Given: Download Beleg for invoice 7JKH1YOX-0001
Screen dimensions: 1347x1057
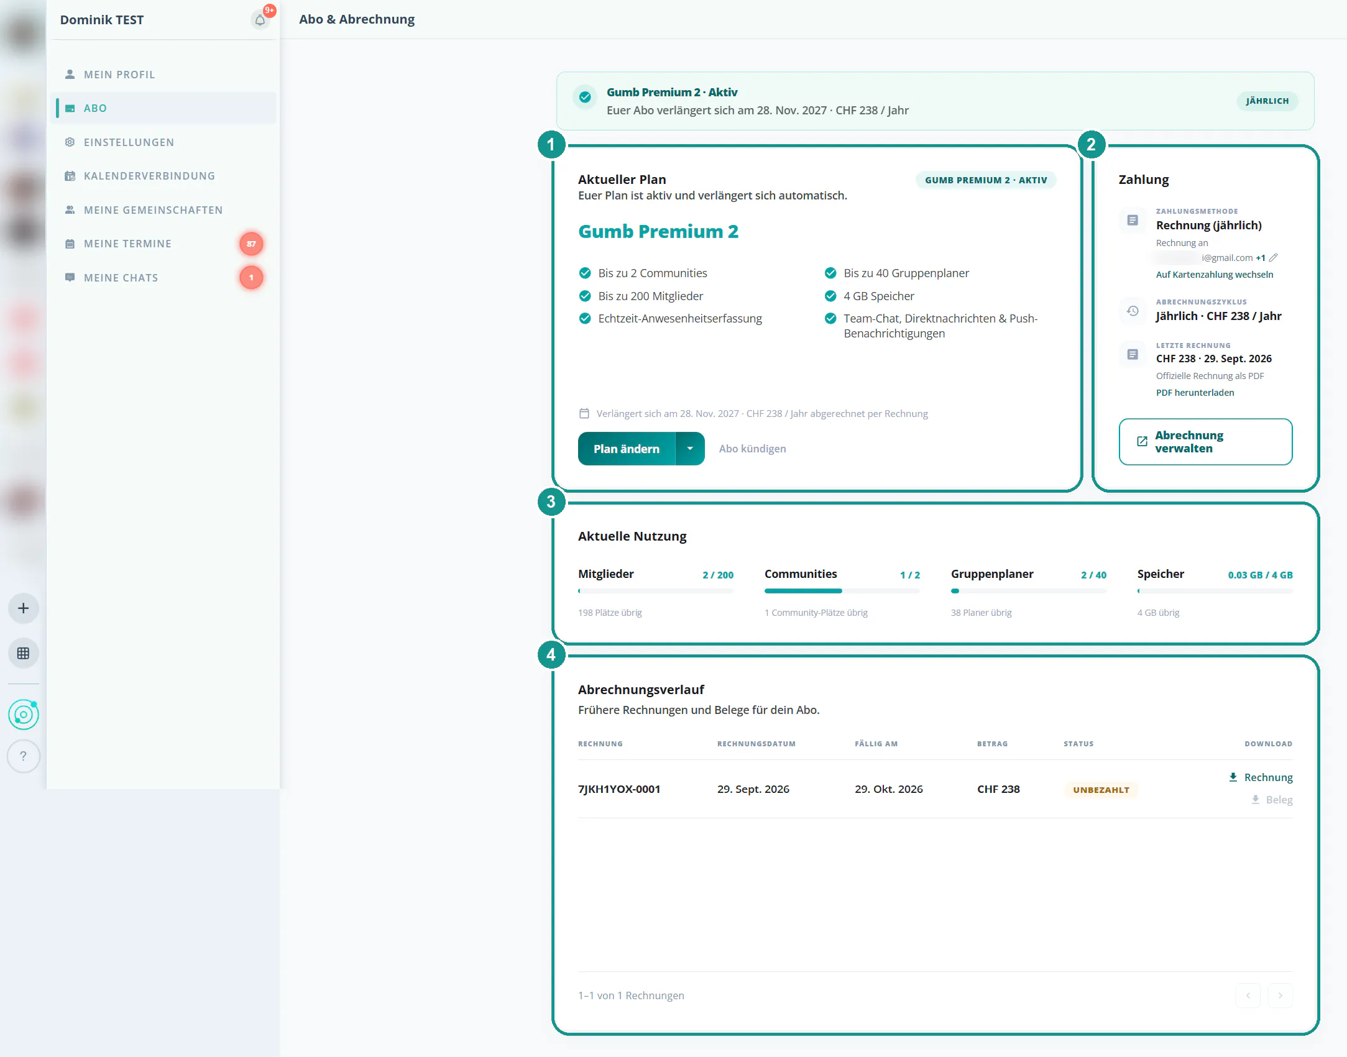Looking at the screenshot, I should (x=1272, y=800).
